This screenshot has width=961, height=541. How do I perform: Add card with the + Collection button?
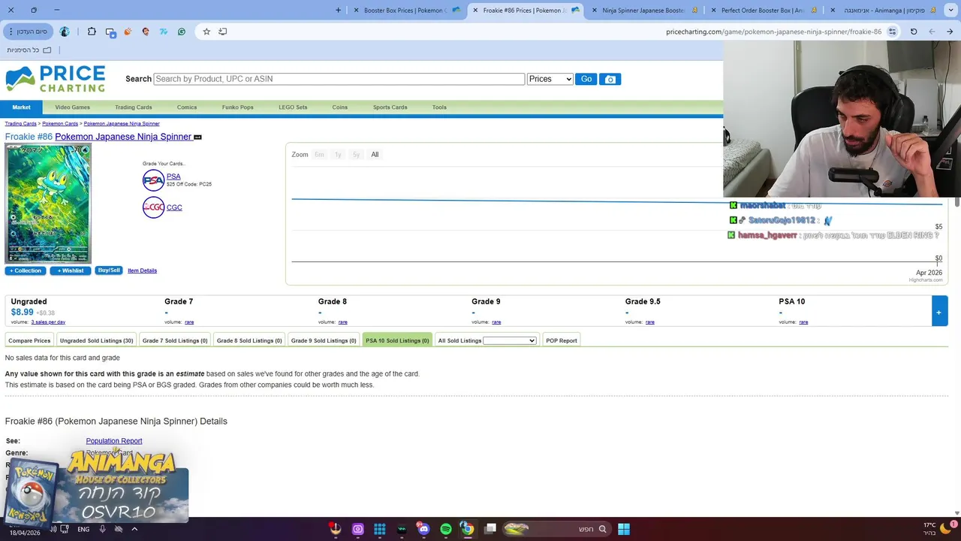26,270
